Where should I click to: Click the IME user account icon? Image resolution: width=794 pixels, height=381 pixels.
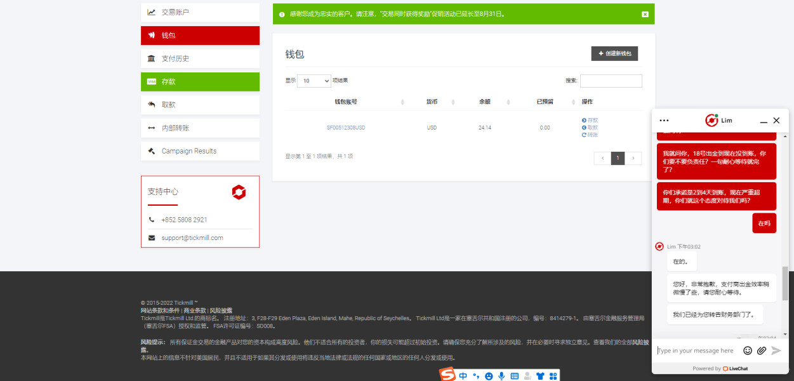[x=527, y=376]
